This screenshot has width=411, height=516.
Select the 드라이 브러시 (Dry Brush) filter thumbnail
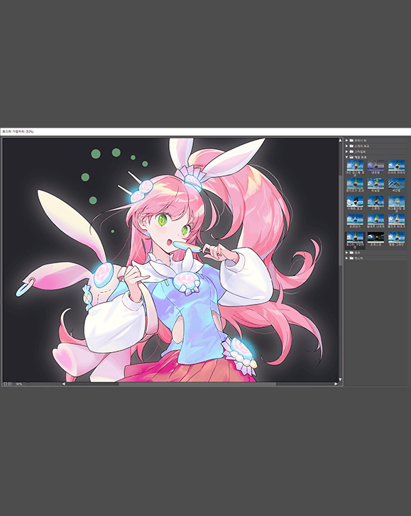pos(396,165)
